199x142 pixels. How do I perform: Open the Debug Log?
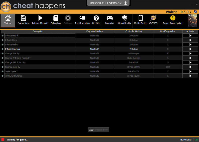pos(56,20)
